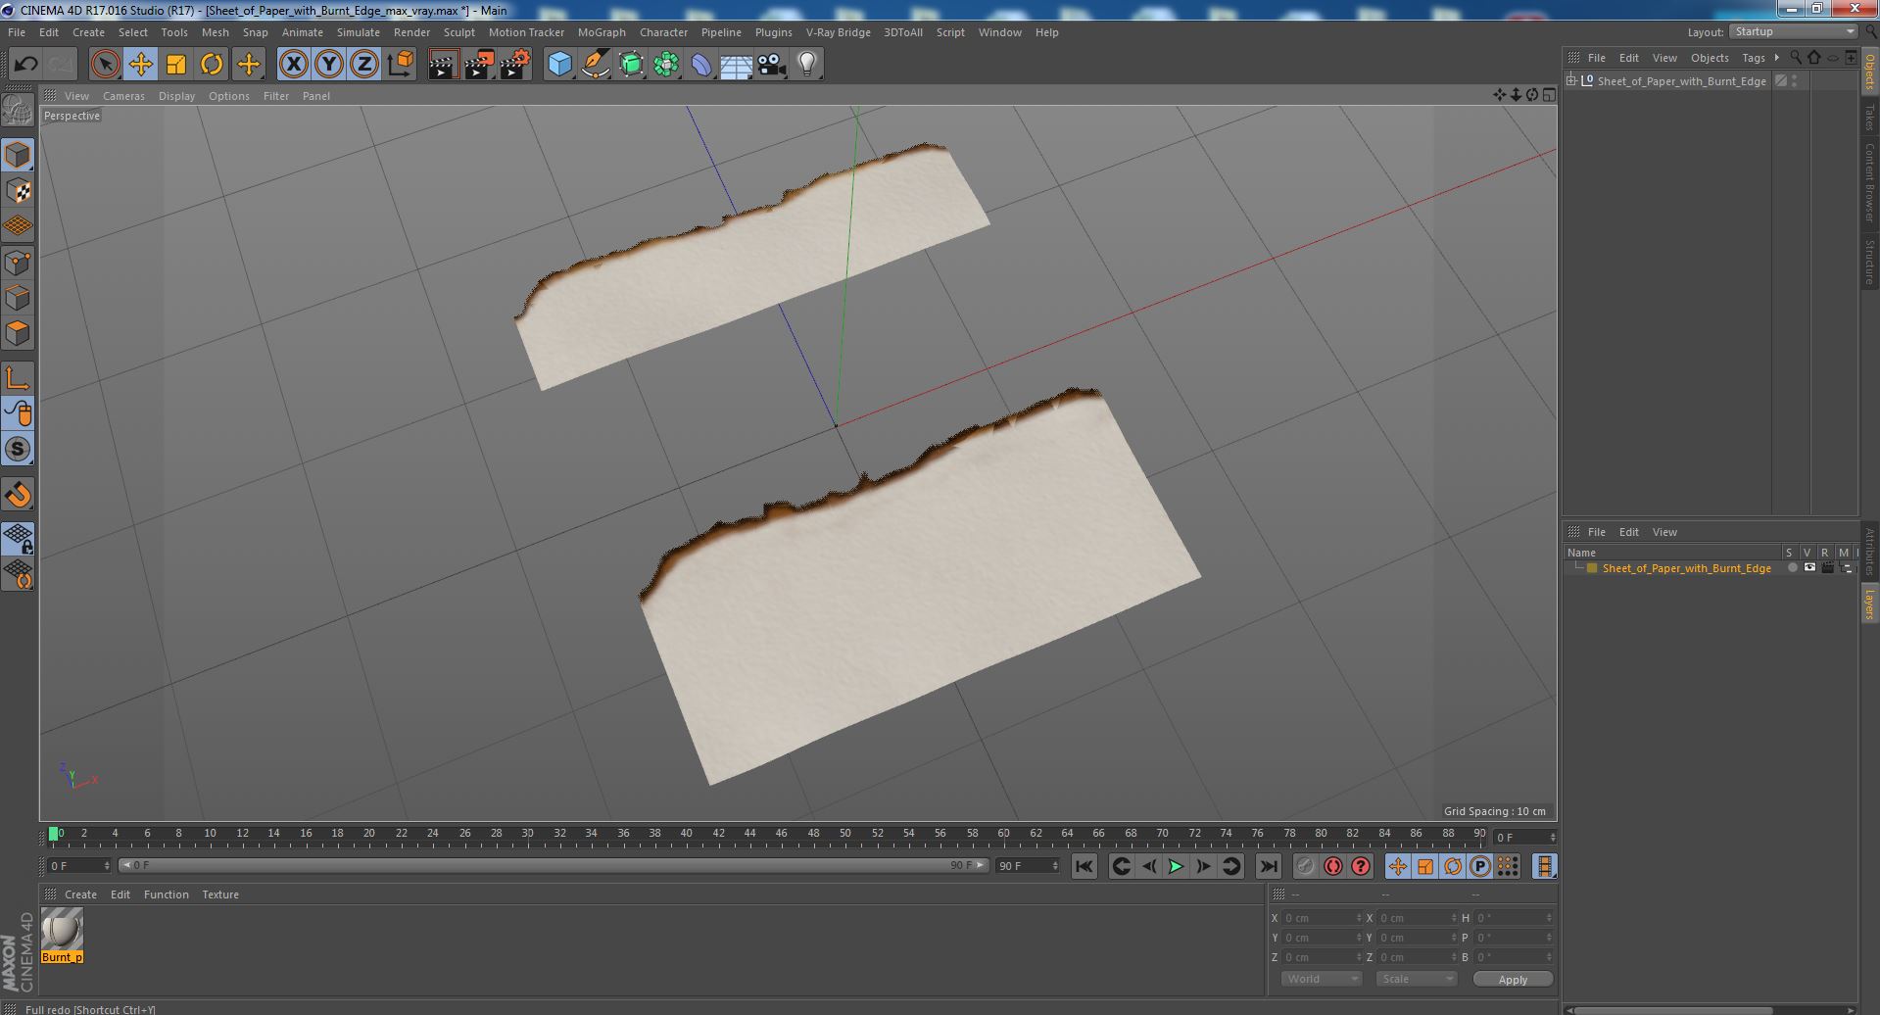Screen dimensions: 1880x1015
Task: Go to start of animation
Action: pyautogui.click(x=1084, y=866)
